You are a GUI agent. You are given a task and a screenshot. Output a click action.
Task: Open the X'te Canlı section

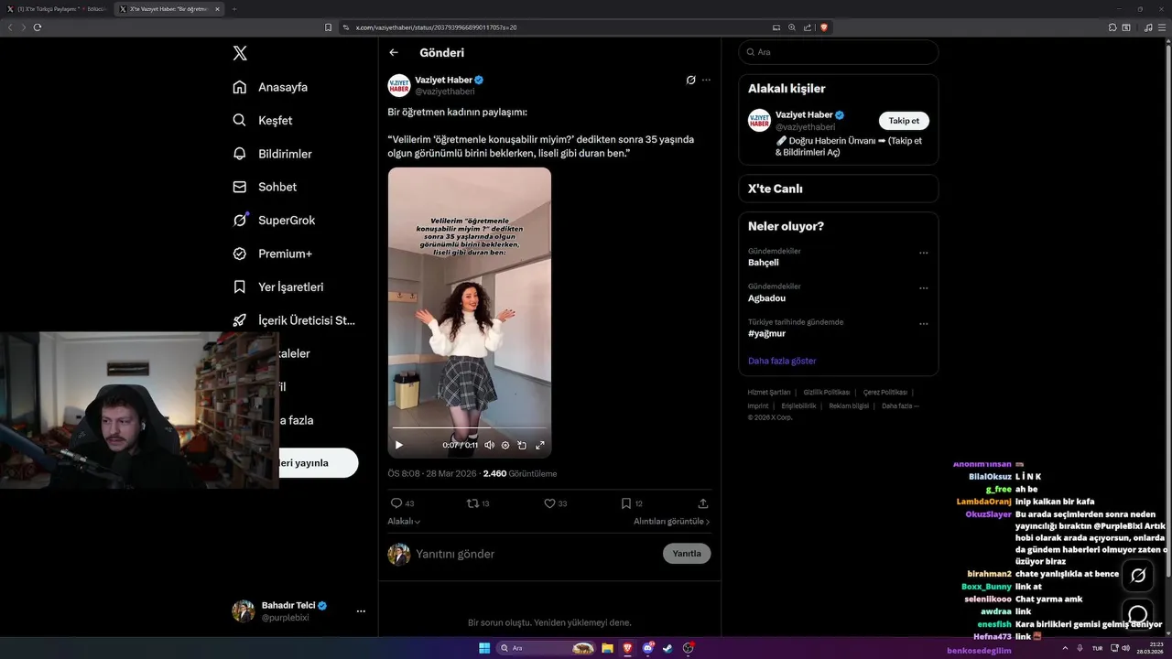click(839, 189)
